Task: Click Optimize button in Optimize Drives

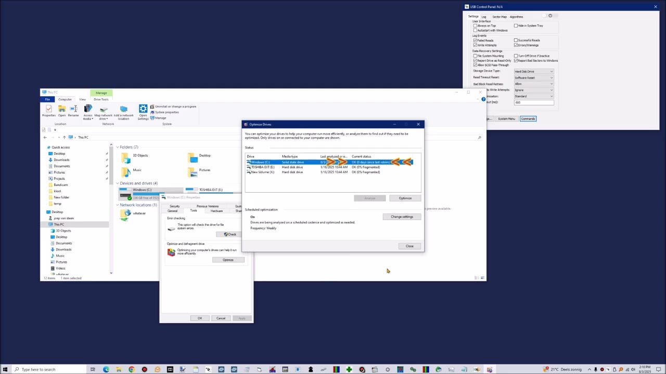Action: pyautogui.click(x=405, y=198)
